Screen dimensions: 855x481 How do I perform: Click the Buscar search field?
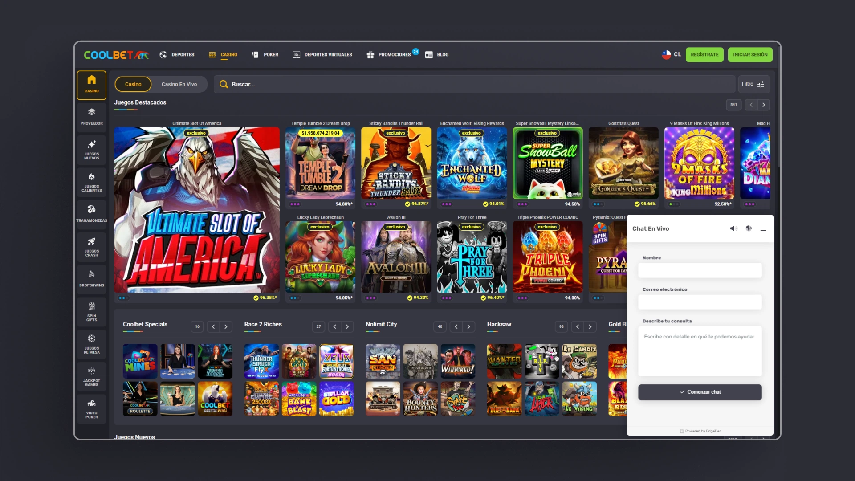pyautogui.click(x=474, y=84)
